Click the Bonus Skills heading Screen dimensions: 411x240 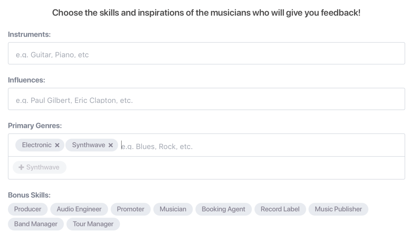[29, 195]
